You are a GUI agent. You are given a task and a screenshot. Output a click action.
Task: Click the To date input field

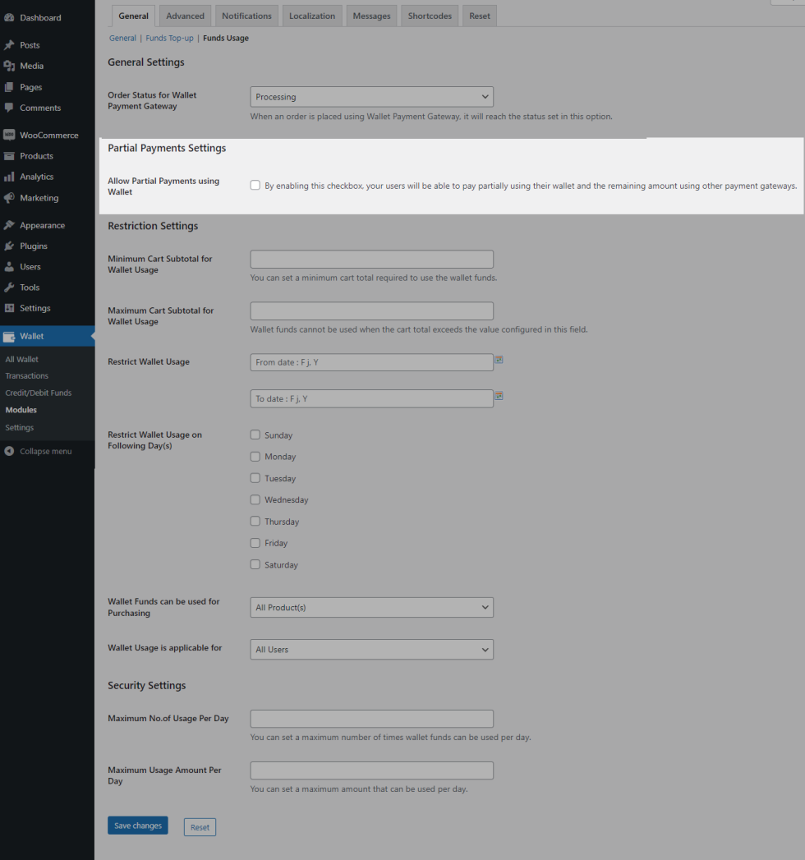coord(372,398)
